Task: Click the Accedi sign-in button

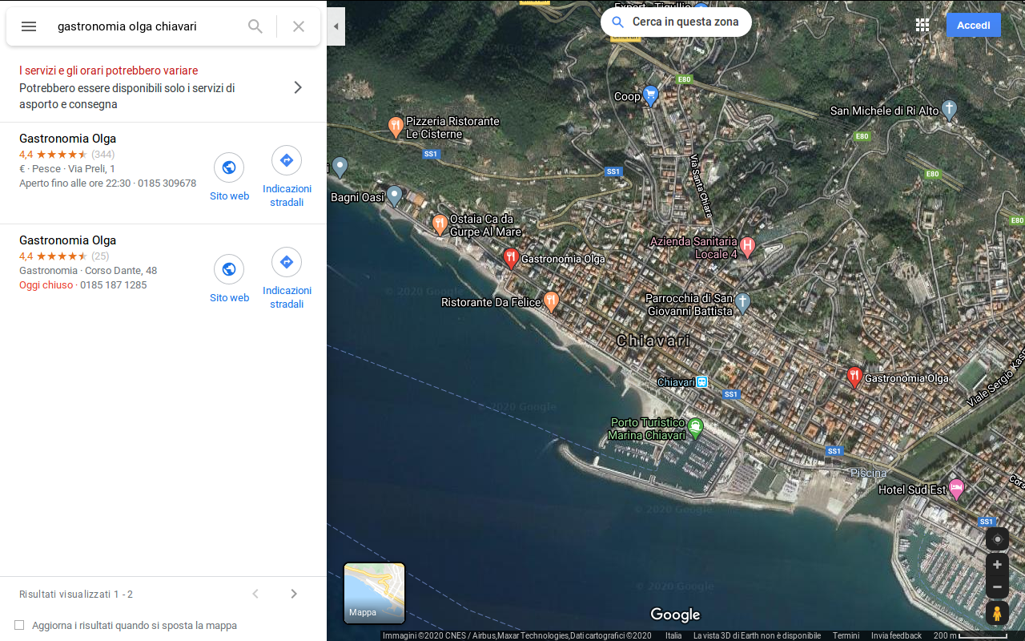Action: pyautogui.click(x=973, y=25)
